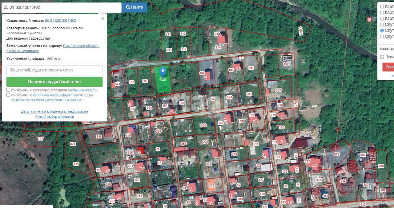The height and width of the screenshot is (208, 394).
Task: Open Детали отчета и юридическая информация
Action: pyautogui.click(x=54, y=111)
